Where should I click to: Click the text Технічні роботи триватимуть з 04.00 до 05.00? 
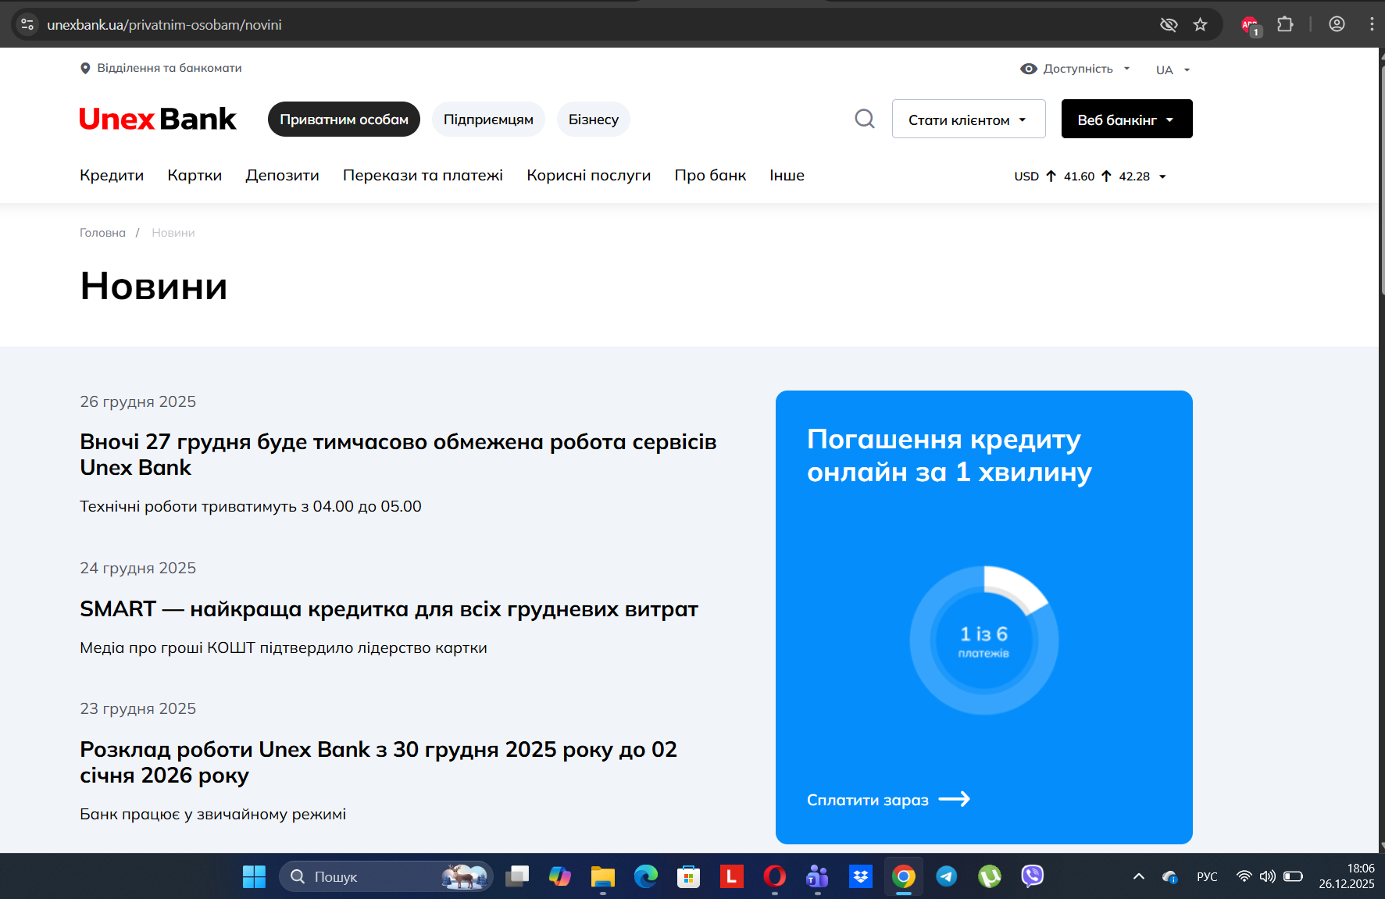pos(251,506)
